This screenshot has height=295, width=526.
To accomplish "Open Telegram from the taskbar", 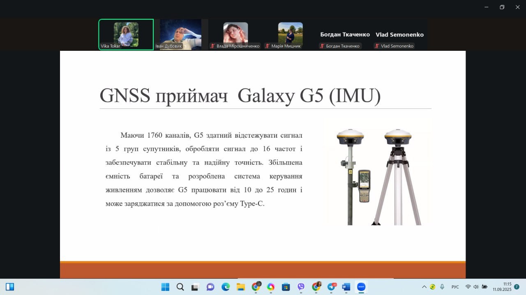I will pyautogui.click(x=331, y=287).
